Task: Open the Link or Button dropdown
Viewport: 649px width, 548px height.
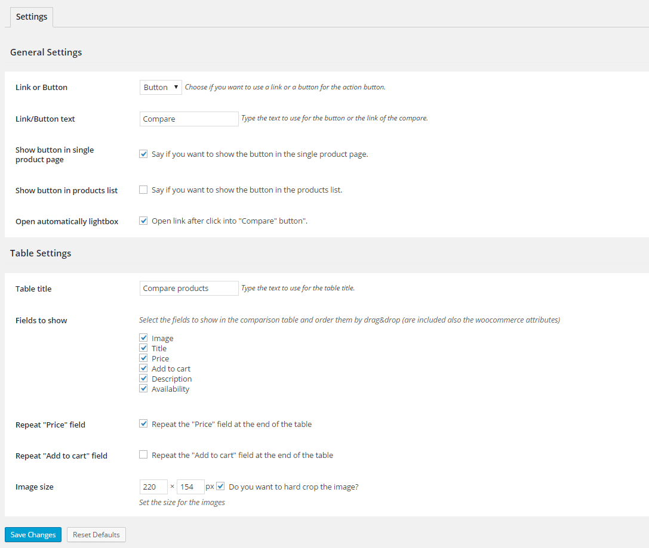Action: coord(160,86)
